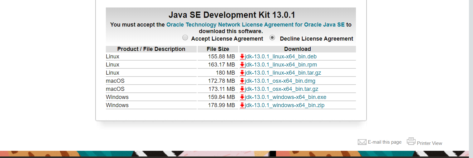
Task: Download jdk-13.0.1_osx-x64_bin.dmg file
Action: (280, 81)
